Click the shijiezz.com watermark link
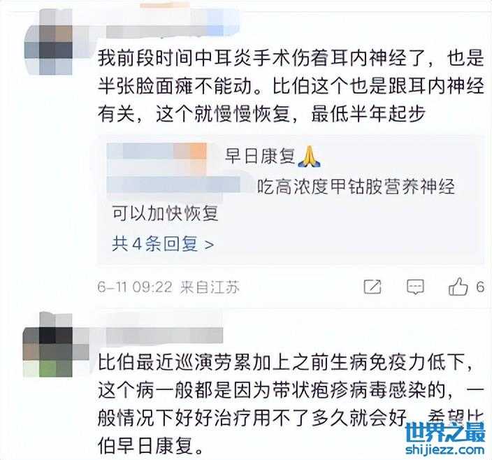 pos(445,450)
